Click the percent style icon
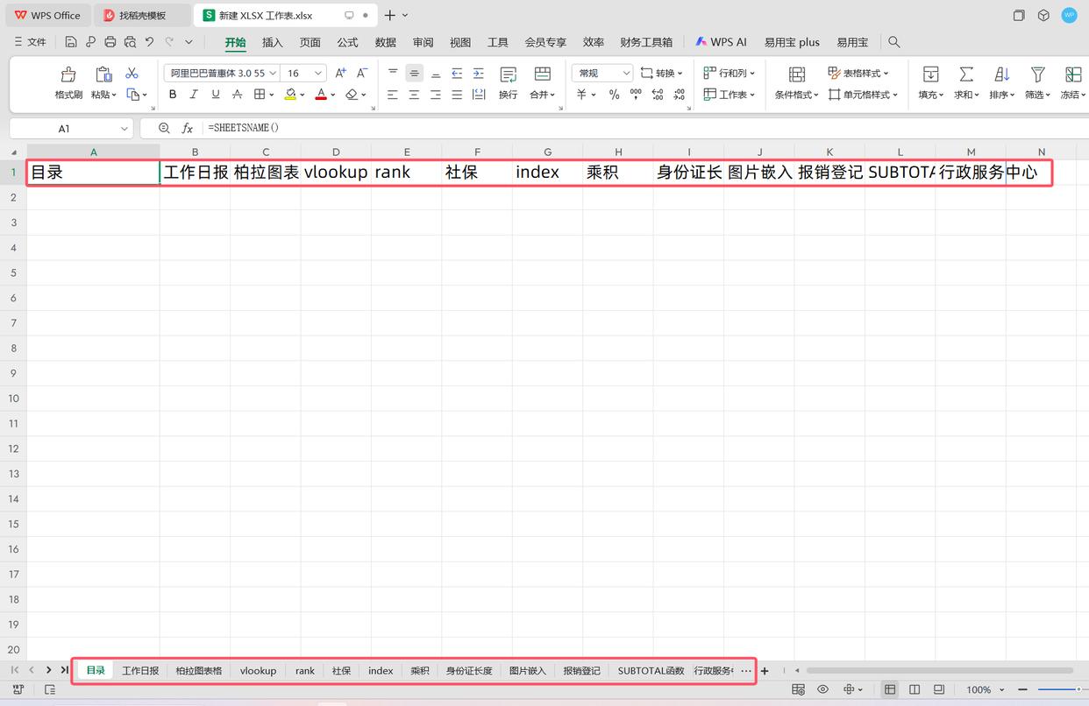1089x706 pixels. tap(614, 95)
